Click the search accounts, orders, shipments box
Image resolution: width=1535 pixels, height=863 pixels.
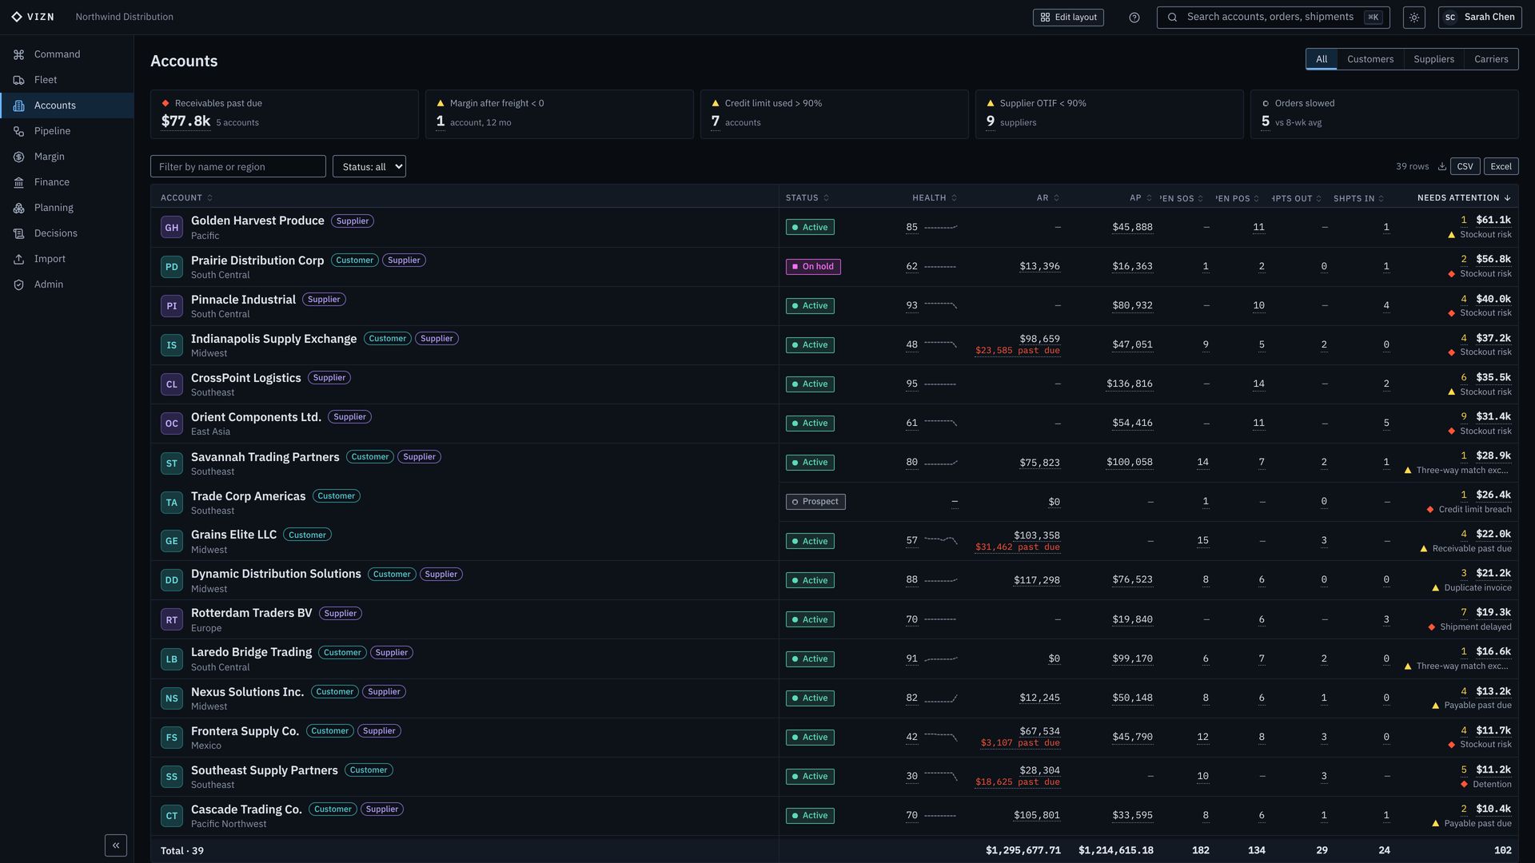(1273, 18)
